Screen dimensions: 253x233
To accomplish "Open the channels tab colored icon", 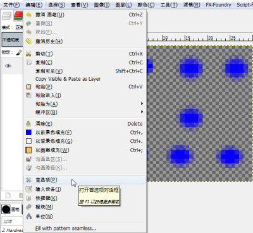I will [x=18, y=16].
